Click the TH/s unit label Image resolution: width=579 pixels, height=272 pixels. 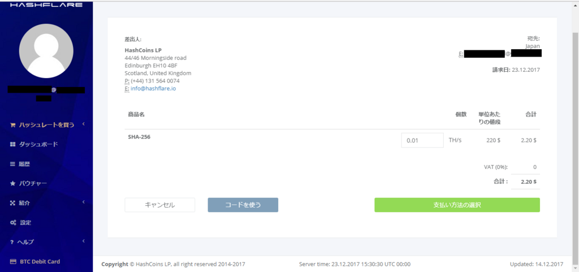[455, 140]
